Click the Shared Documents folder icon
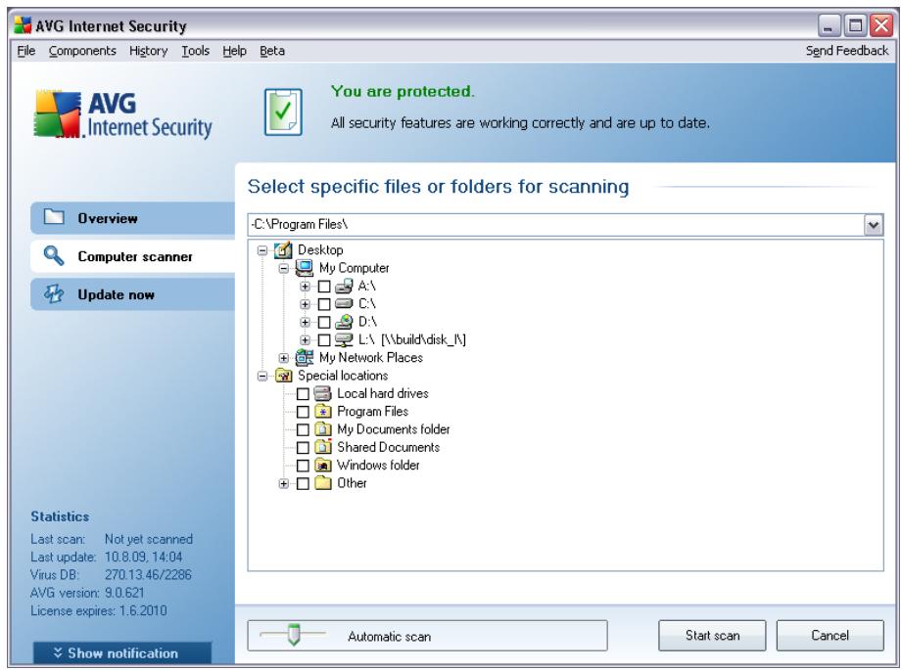 [323, 447]
